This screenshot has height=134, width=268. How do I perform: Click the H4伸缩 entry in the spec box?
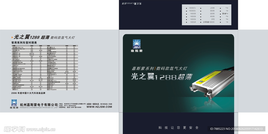click(x=225, y=14)
